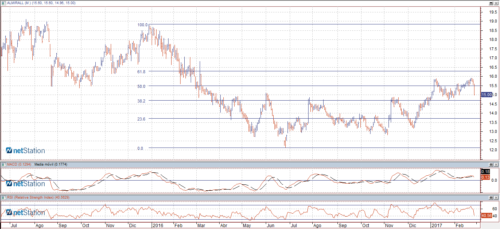Click the 100.0 Fibonacci level label
Screen dimensions: 500x229
pyautogui.click(x=142, y=25)
